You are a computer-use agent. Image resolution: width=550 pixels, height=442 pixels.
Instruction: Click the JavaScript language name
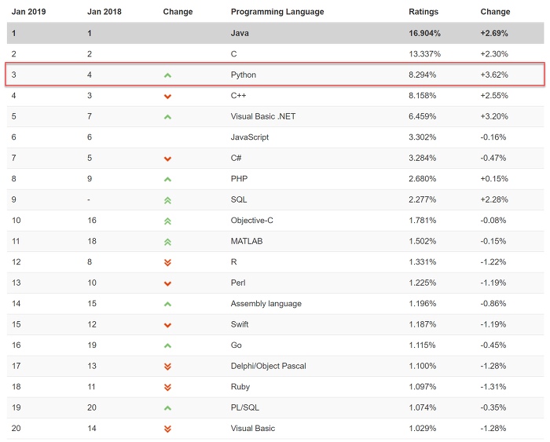point(250,137)
